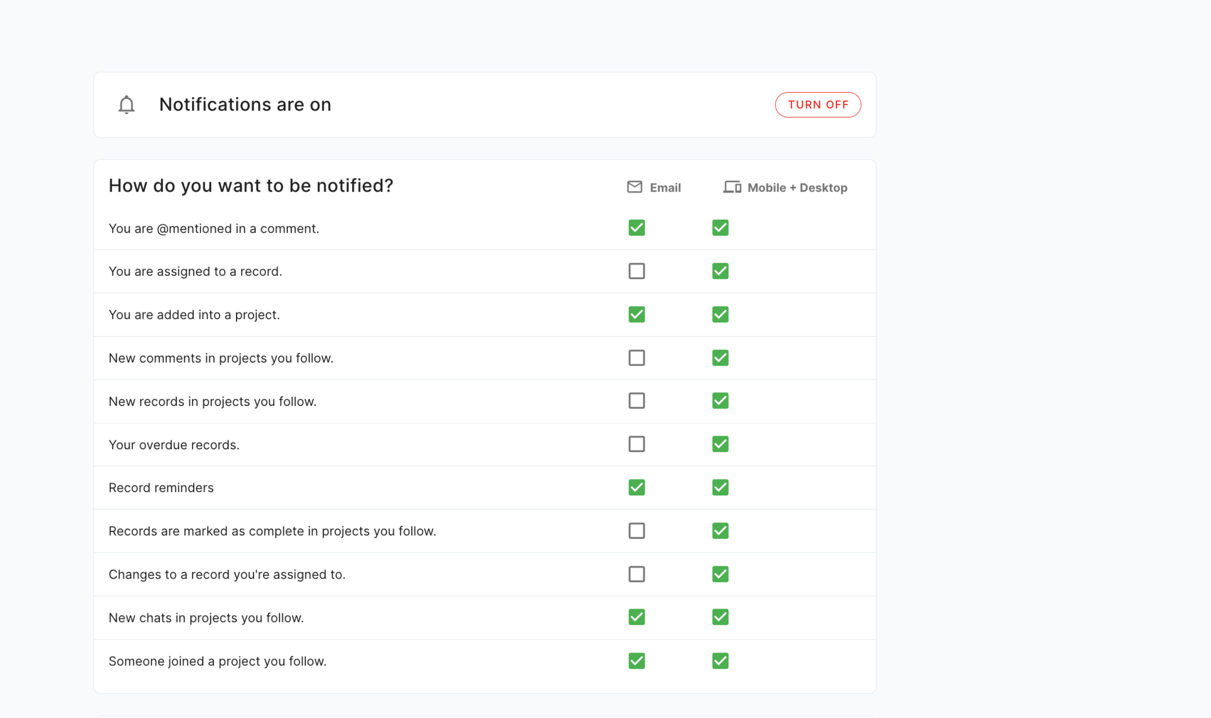Uncheck Email for added into a project
This screenshot has width=1211, height=718.
[636, 315]
